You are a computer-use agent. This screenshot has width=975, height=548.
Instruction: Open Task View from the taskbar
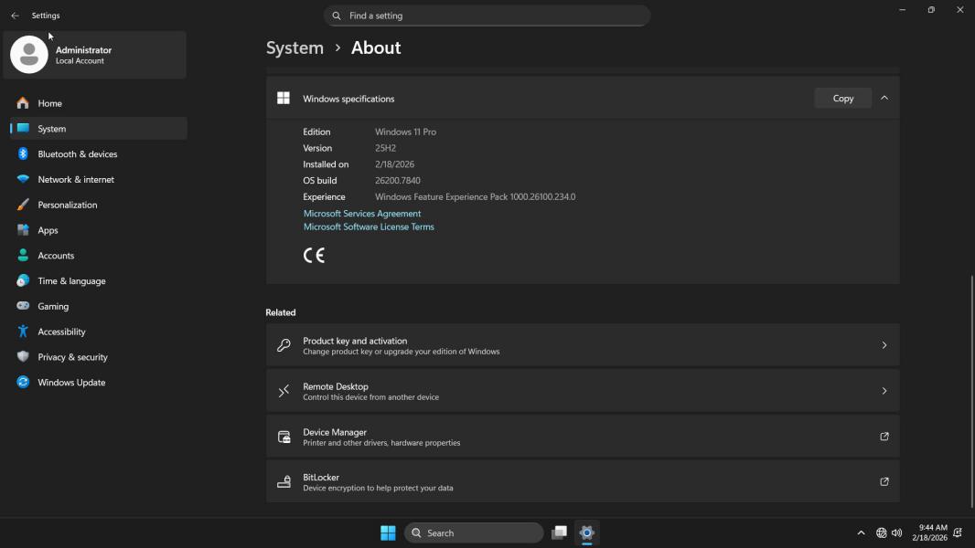559,532
